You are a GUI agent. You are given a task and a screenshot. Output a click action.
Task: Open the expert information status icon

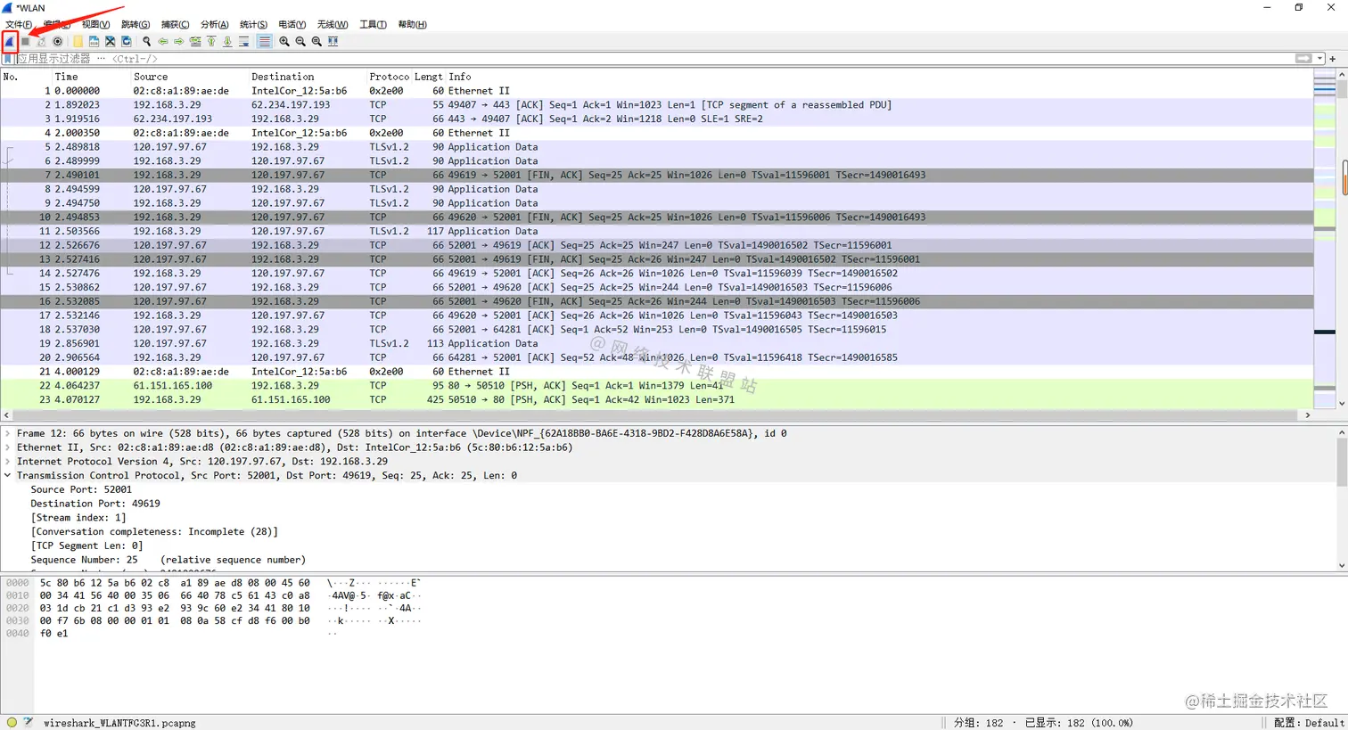point(12,723)
